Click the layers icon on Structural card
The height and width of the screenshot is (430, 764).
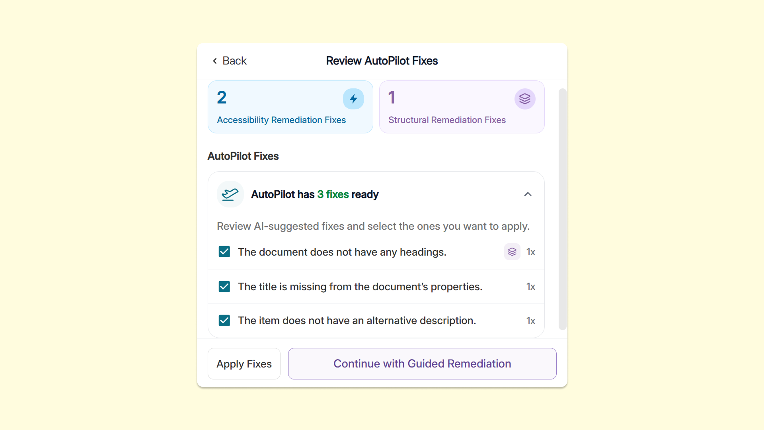[x=525, y=99]
